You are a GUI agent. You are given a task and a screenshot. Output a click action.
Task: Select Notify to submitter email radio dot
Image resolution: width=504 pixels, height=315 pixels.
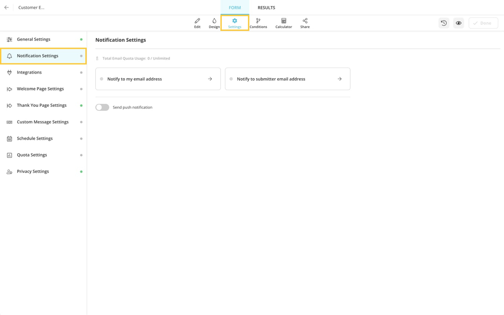pyautogui.click(x=231, y=79)
